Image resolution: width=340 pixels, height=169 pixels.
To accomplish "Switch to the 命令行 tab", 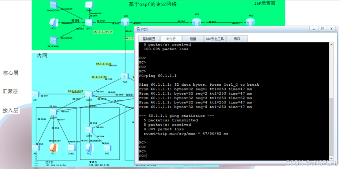I will click(171, 39).
